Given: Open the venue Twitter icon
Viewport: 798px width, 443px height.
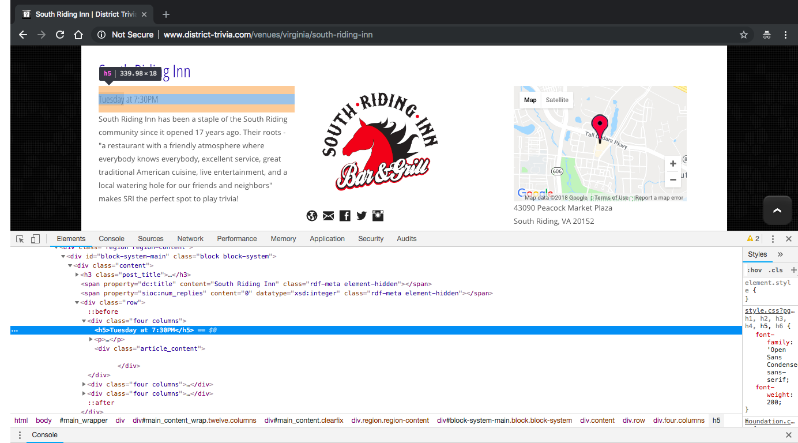Looking at the screenshot, I should [x=362, y=216].
